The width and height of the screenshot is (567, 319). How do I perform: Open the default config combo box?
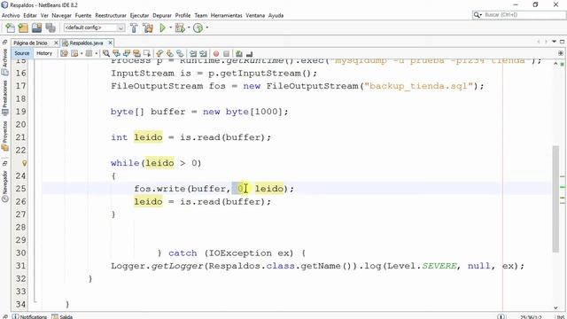click(94, 27)
